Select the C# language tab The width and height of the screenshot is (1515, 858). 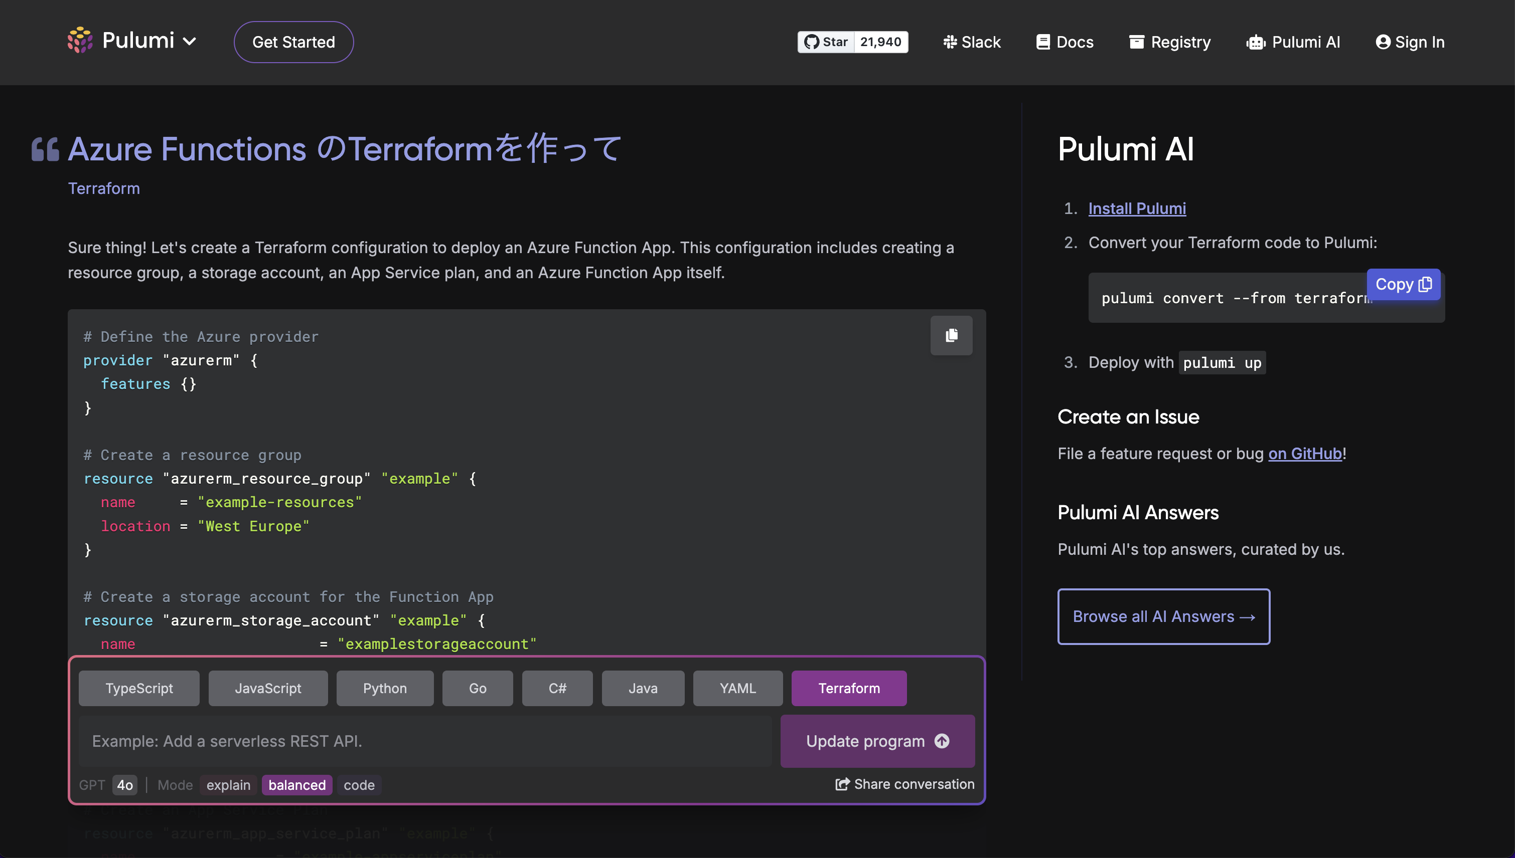click(557, 688)
